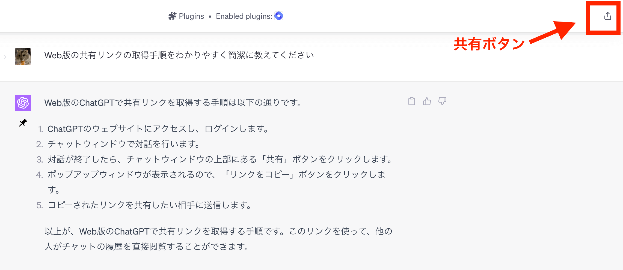Click the hamster profile picture thumbnail
Viewport: 623px width, 270px height.
pyautogui.click(x=23, y=56)
